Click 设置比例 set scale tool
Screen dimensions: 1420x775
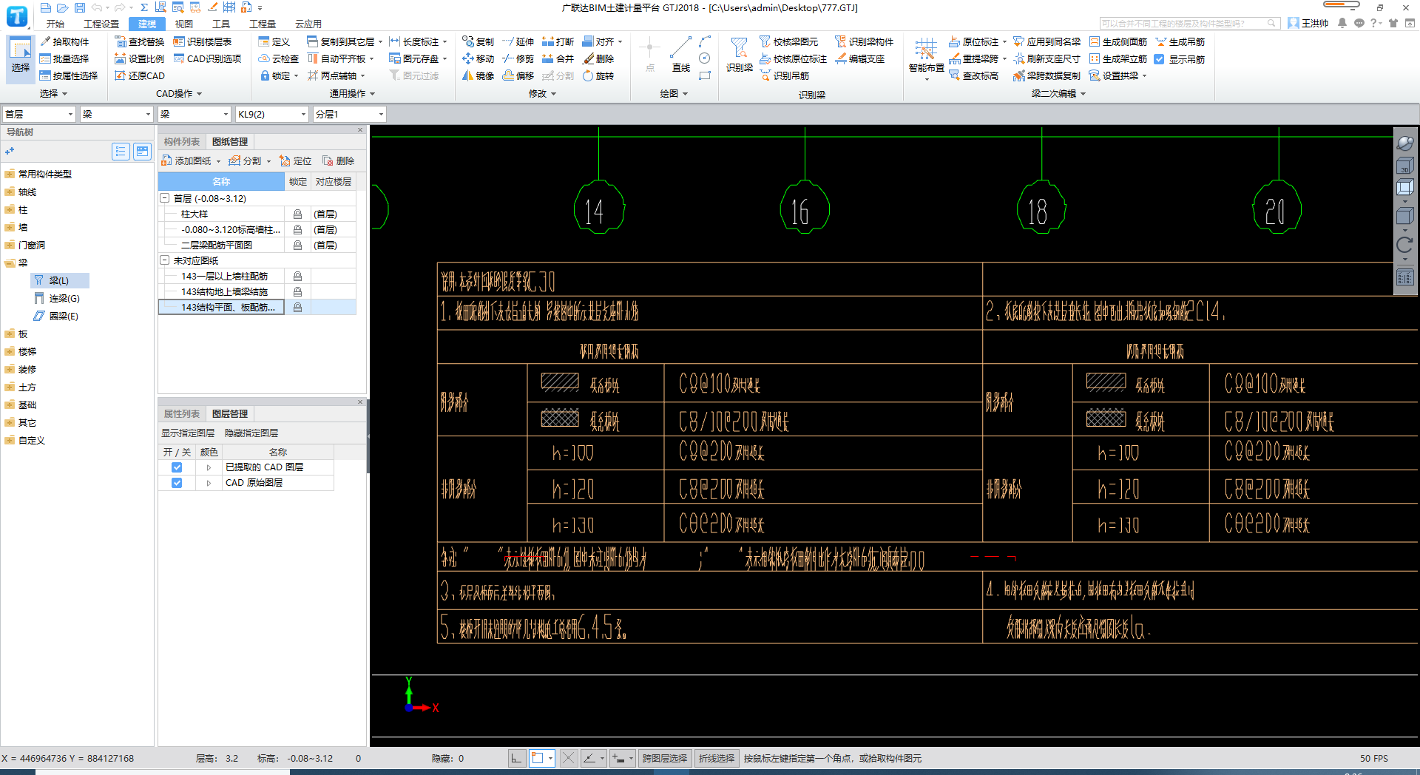(140, 58)
